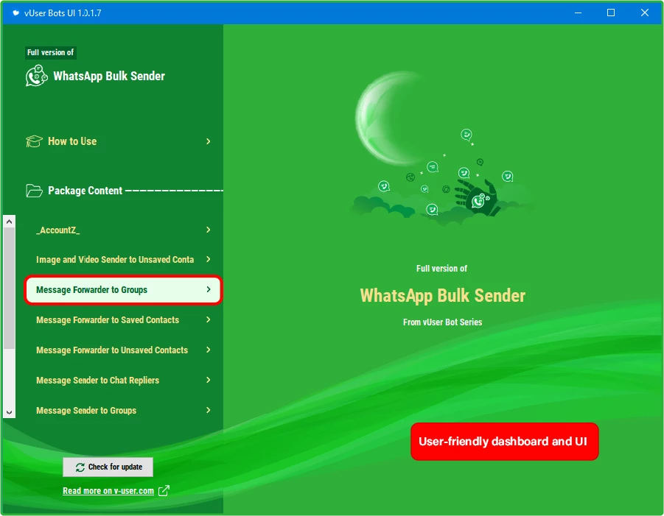Select Message Forwarder to Groups

click(x=123, y=290)
